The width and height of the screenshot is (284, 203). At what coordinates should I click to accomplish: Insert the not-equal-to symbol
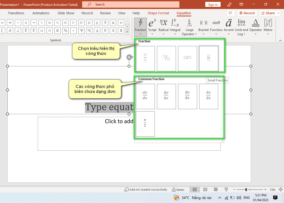(10, 23)
